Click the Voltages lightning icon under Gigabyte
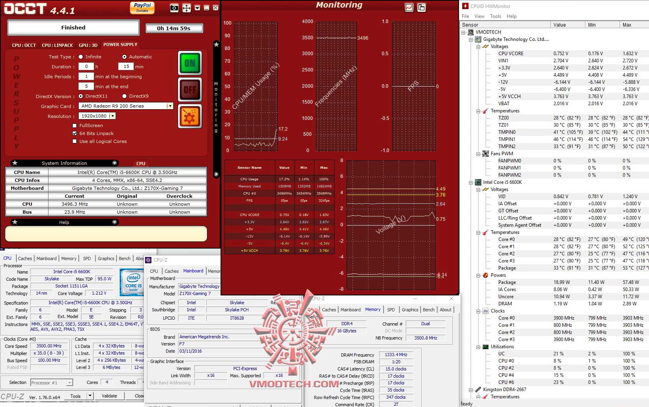 485,46
